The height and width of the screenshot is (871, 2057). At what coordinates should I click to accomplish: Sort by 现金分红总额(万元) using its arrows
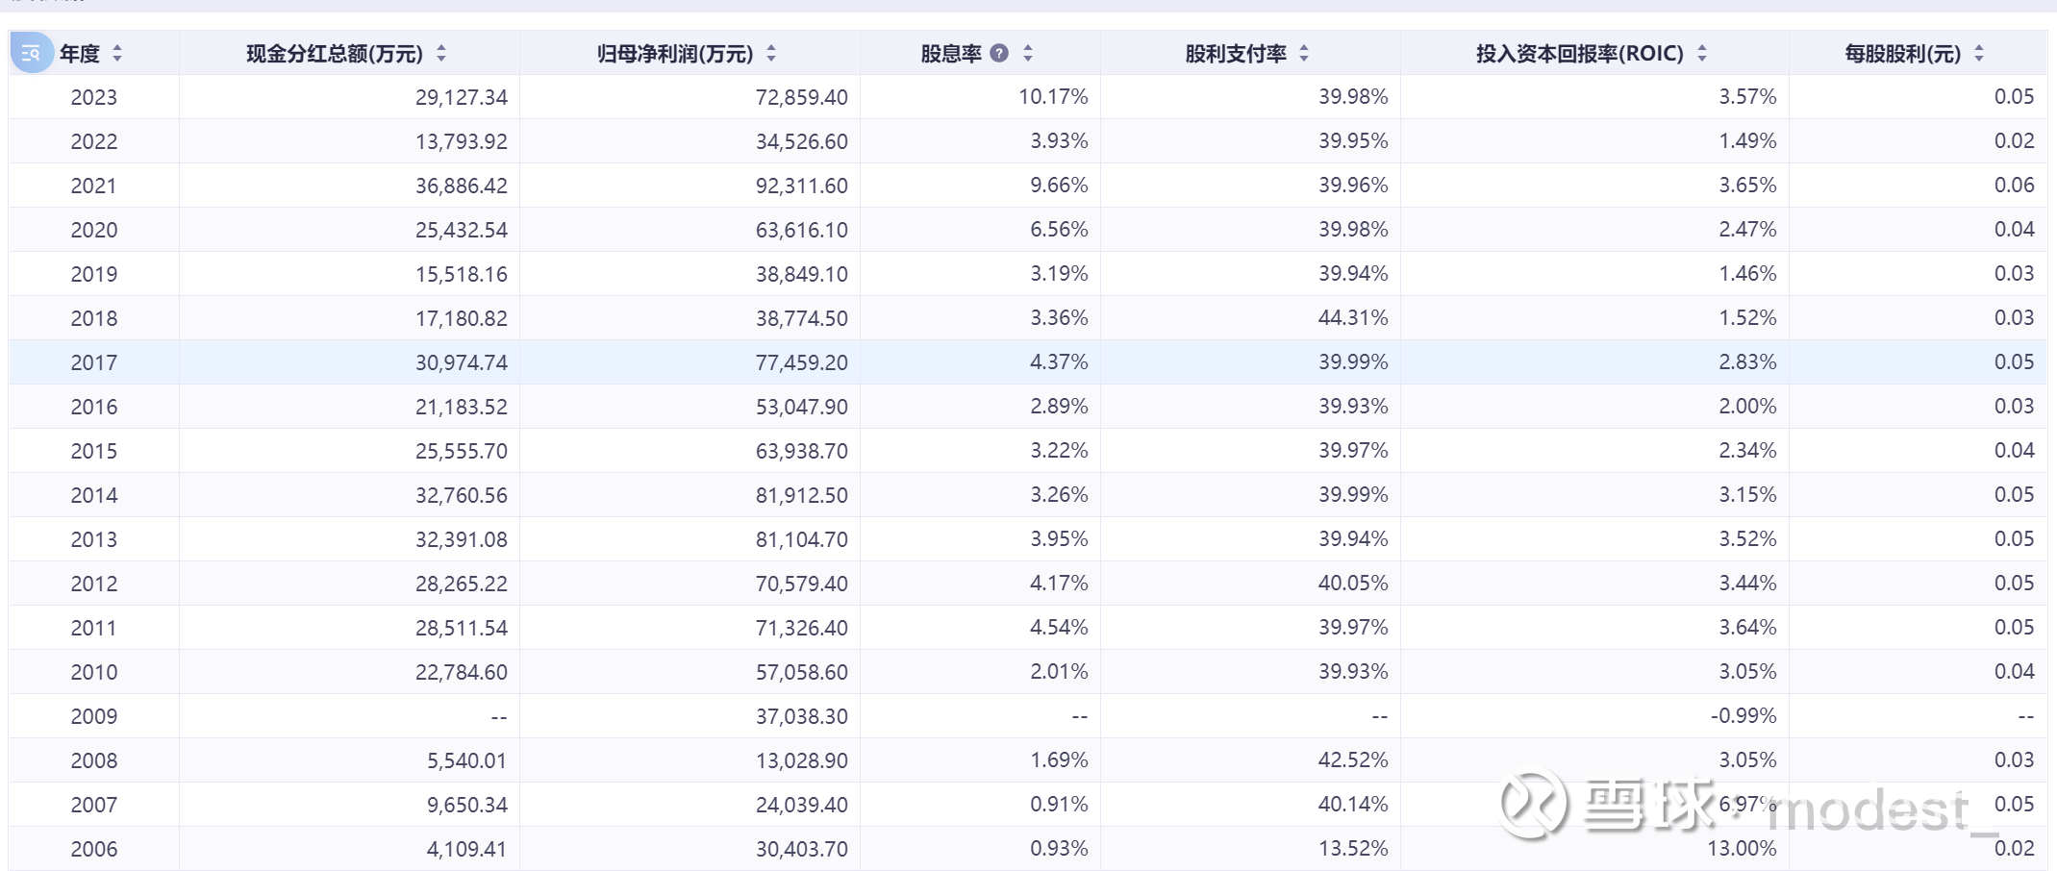coord(441,53)
